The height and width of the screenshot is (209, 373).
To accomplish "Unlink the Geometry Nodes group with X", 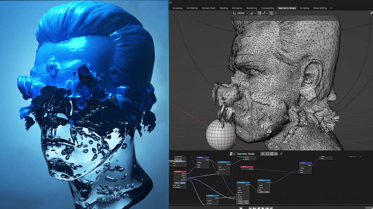I will click(x=276, y=154).
